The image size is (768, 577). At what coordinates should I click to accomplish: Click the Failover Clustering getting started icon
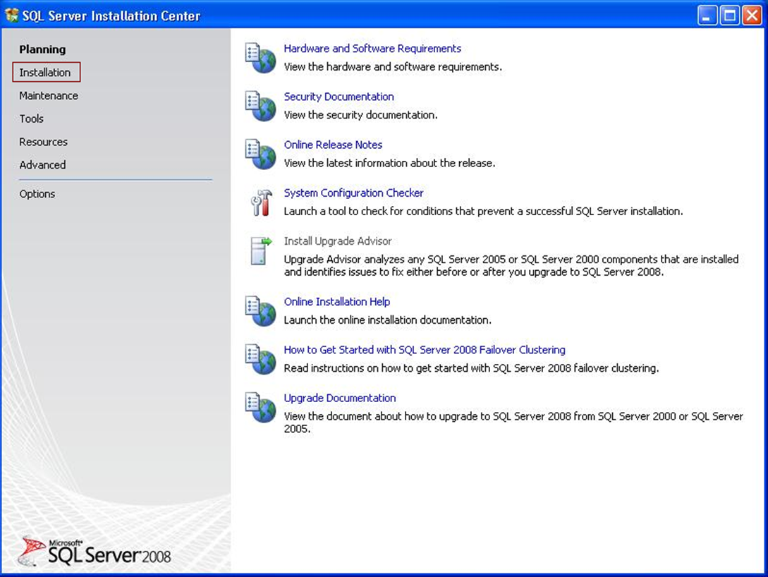click(260, 359)
